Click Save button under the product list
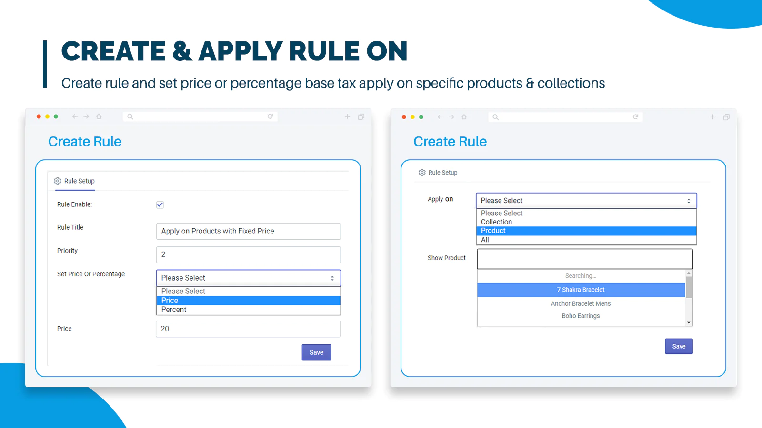The image size is (762, 428). (x=679, y=346)
